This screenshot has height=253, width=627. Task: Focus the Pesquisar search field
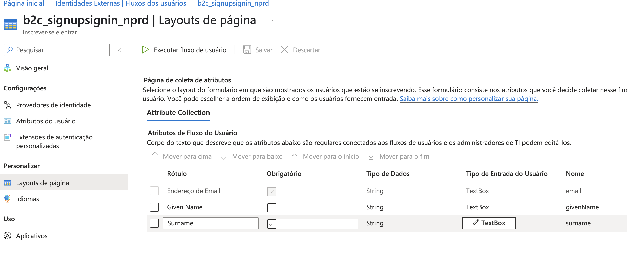pyautogui.click(x=57, y=50)
